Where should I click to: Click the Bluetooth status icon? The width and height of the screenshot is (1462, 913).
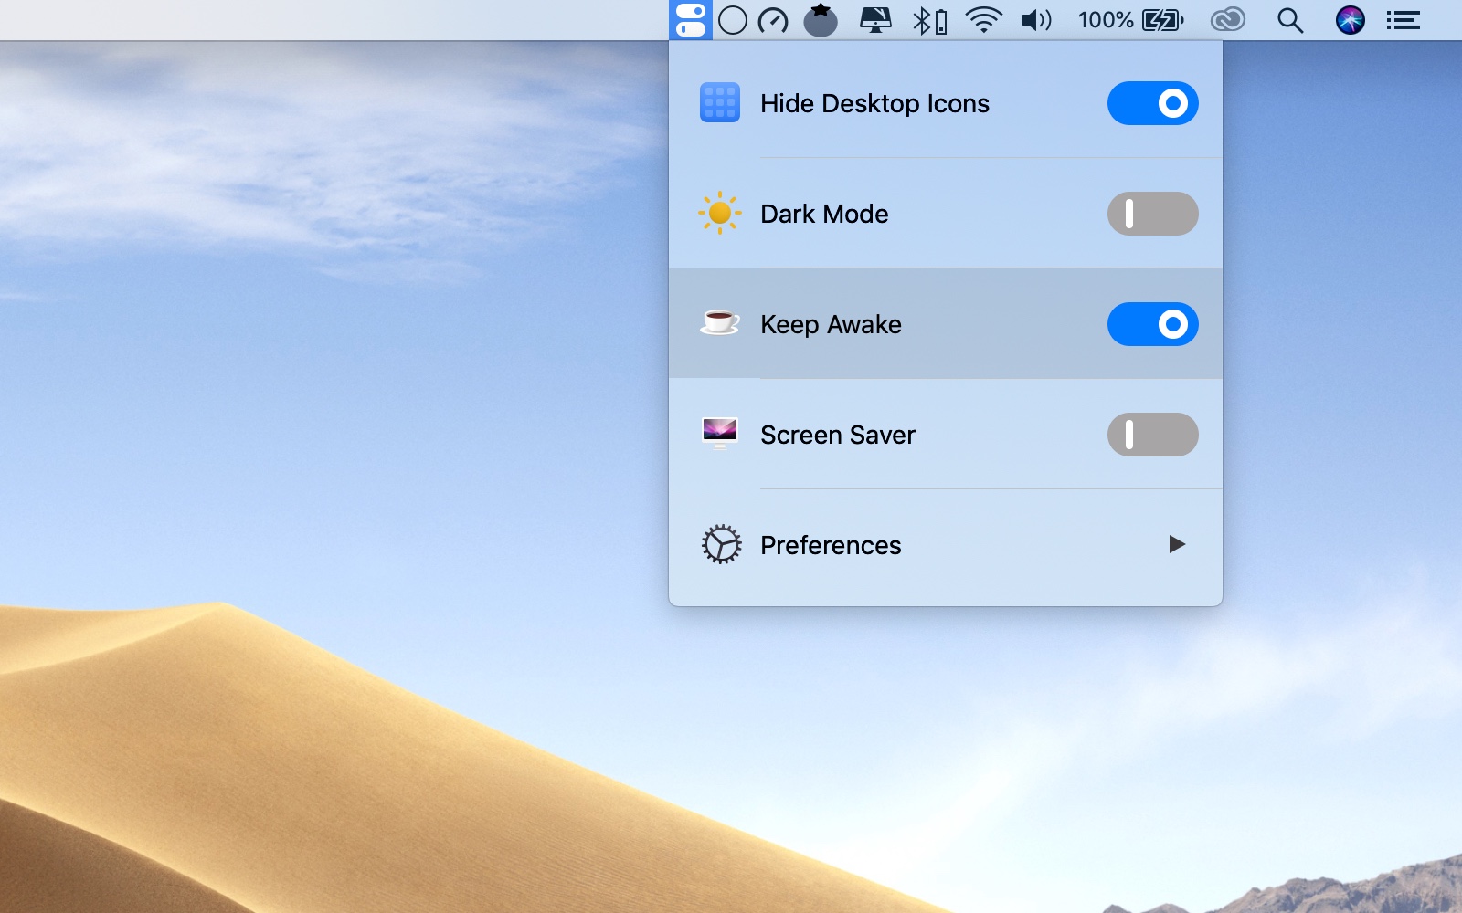pyautogui.click(x=928, y=20)
